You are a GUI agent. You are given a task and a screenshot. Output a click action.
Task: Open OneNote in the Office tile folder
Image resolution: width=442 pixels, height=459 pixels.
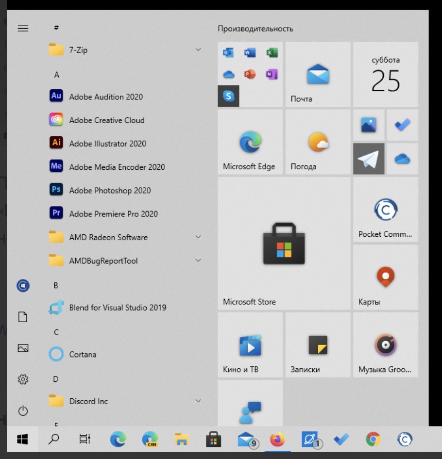272,74
